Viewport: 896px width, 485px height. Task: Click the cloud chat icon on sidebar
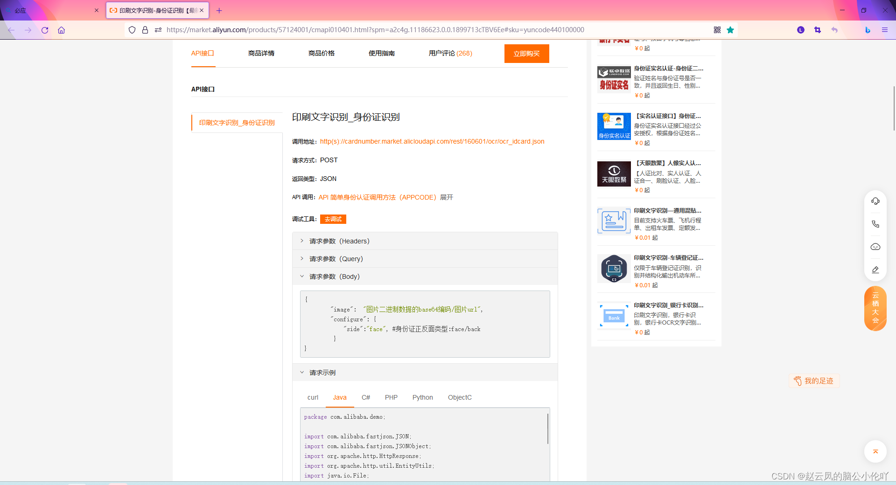click(875, 247)
